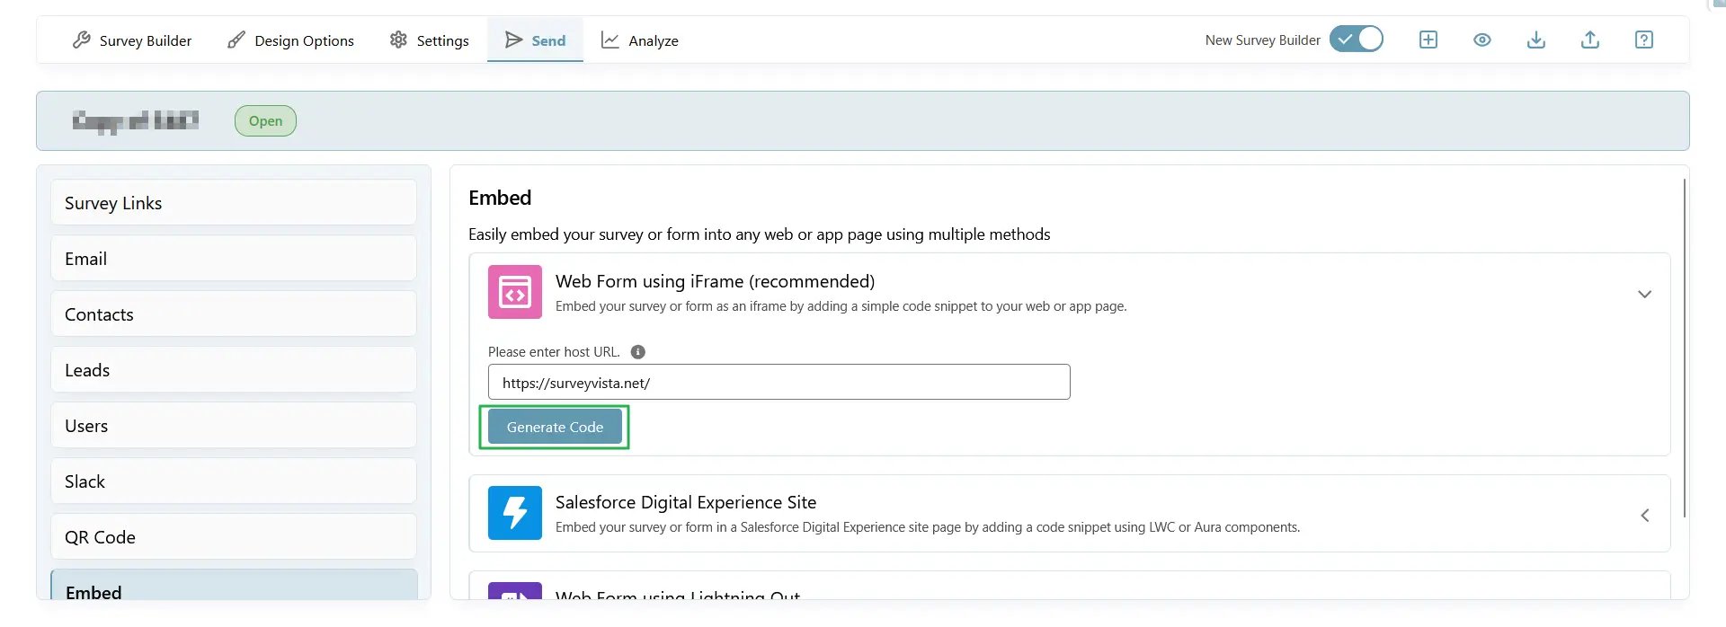
Task: Open the Survey Builder tab
Action: tap(132, 40)
